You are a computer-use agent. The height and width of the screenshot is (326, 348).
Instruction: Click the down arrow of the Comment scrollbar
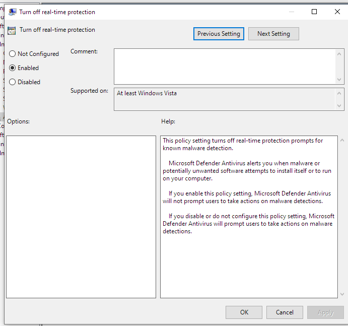pyautogui.click(x=339, y=79)
